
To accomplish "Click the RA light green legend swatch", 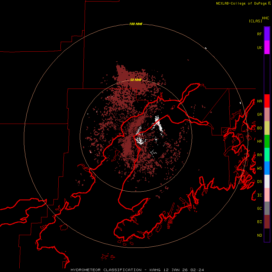I will pos(267,155).
